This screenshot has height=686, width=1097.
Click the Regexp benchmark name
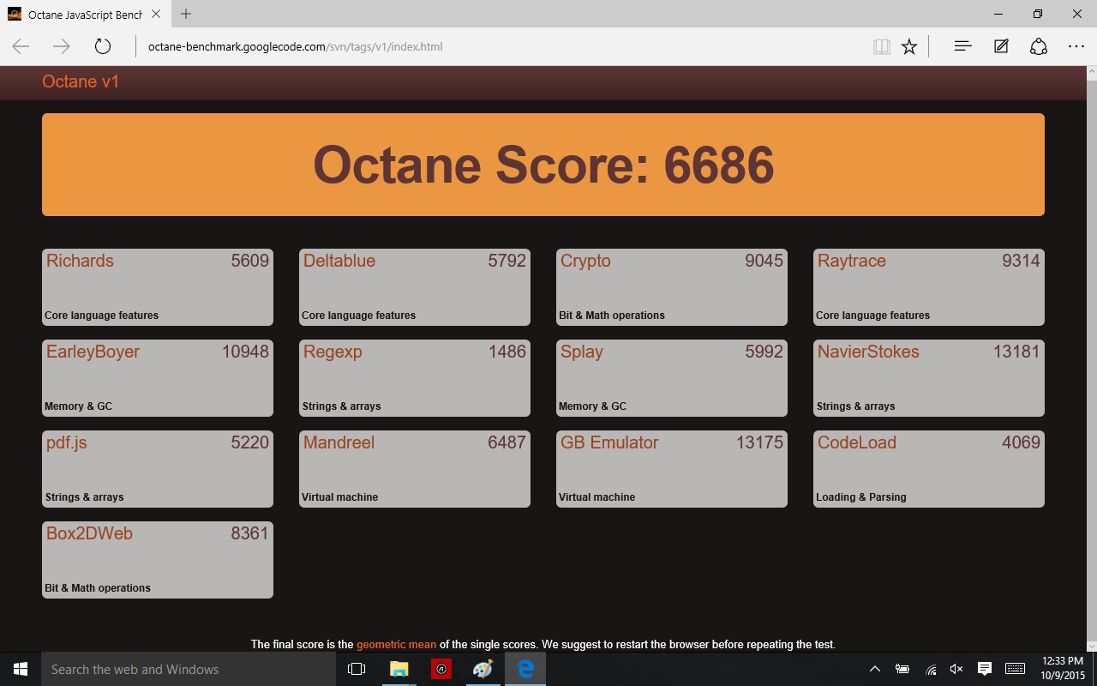333,352
